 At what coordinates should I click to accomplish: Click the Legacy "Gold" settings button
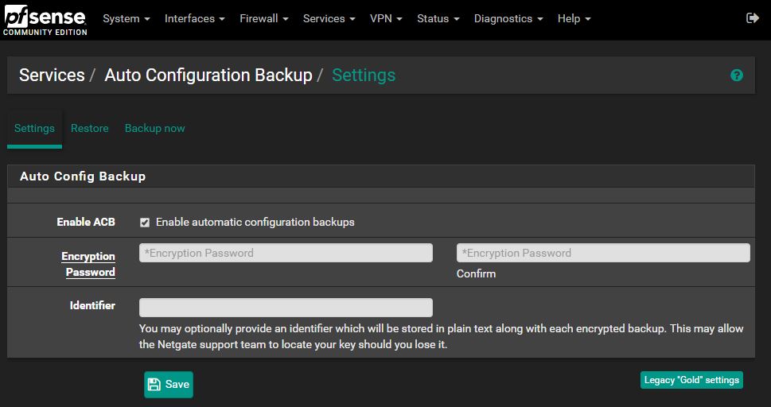click(x=691, y=380)
